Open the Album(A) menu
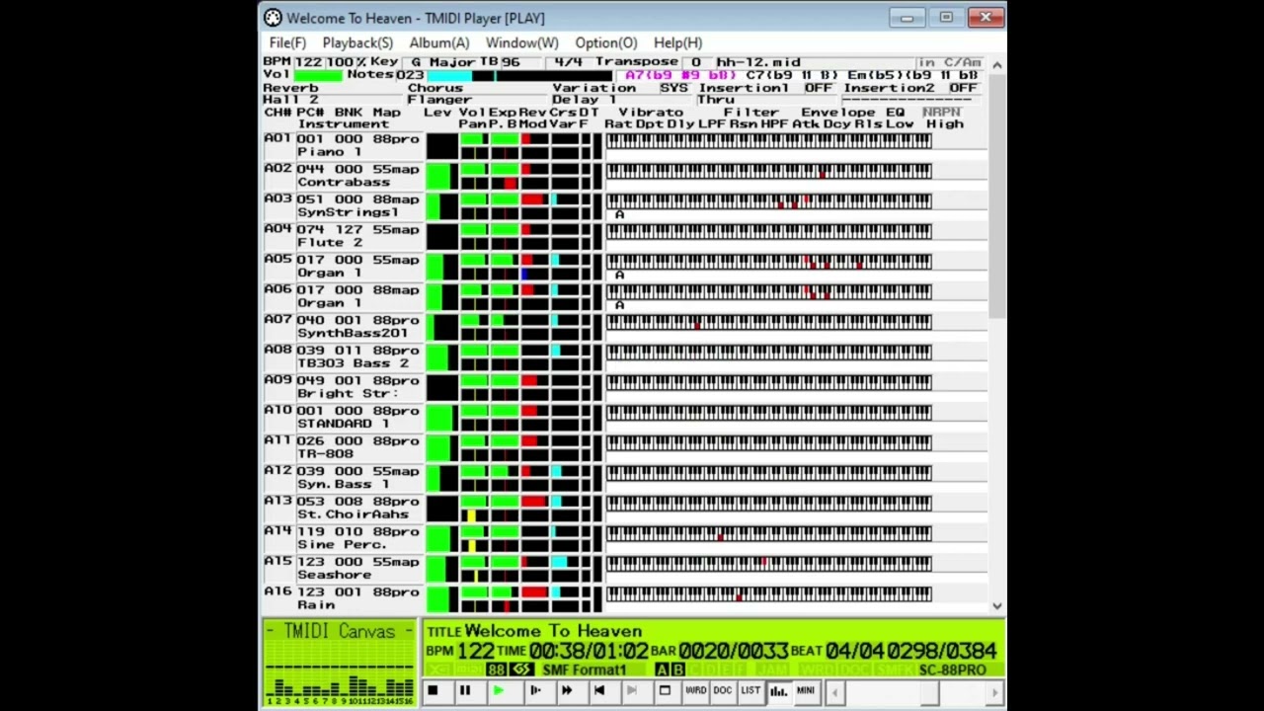Viewport: 1264px width, 711px height. [439, 43]
